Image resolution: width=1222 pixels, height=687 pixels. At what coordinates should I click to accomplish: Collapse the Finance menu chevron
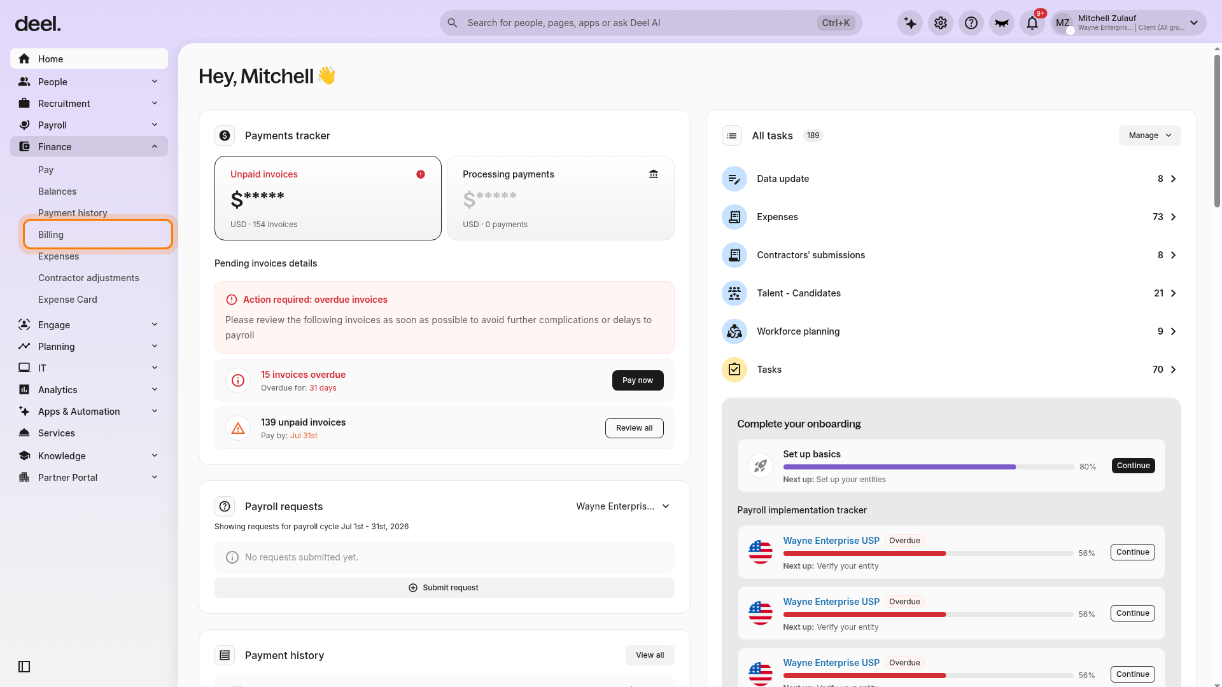155,146
